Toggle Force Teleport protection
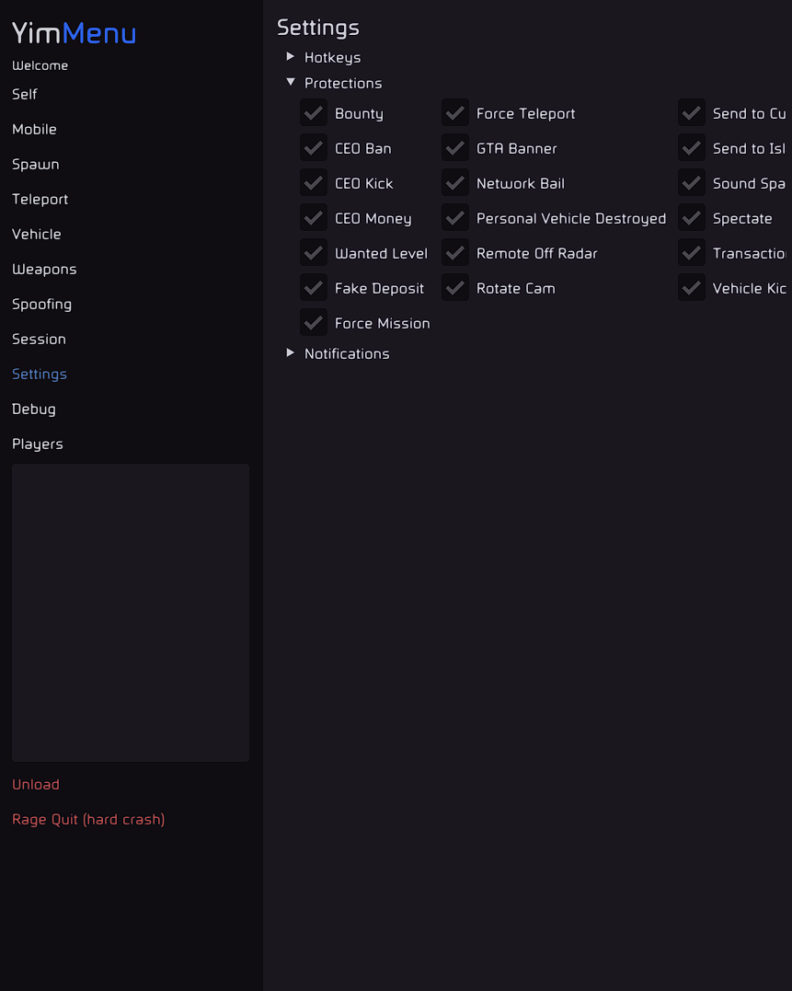This screenshot has height=991, width=792. pos(454,112)
